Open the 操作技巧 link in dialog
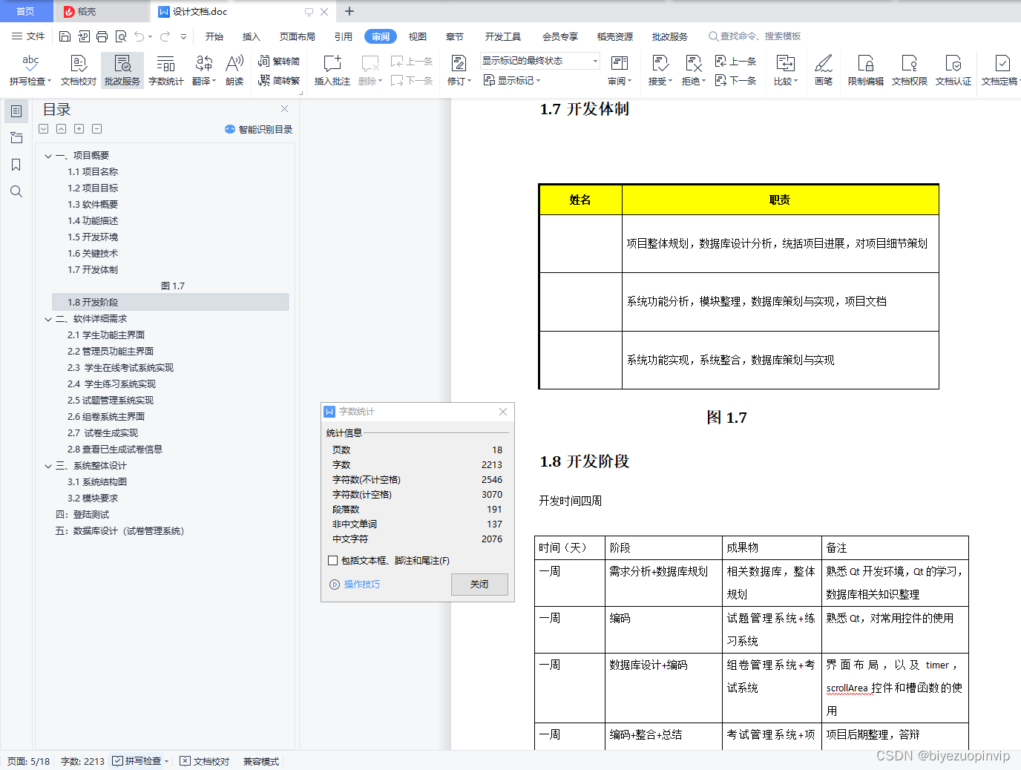1021x770 pixels. pos(355,585)
